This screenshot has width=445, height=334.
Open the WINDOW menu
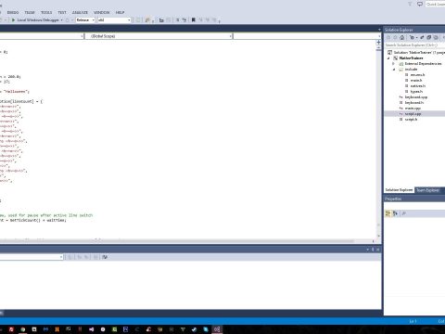click(x=102, y=12)
